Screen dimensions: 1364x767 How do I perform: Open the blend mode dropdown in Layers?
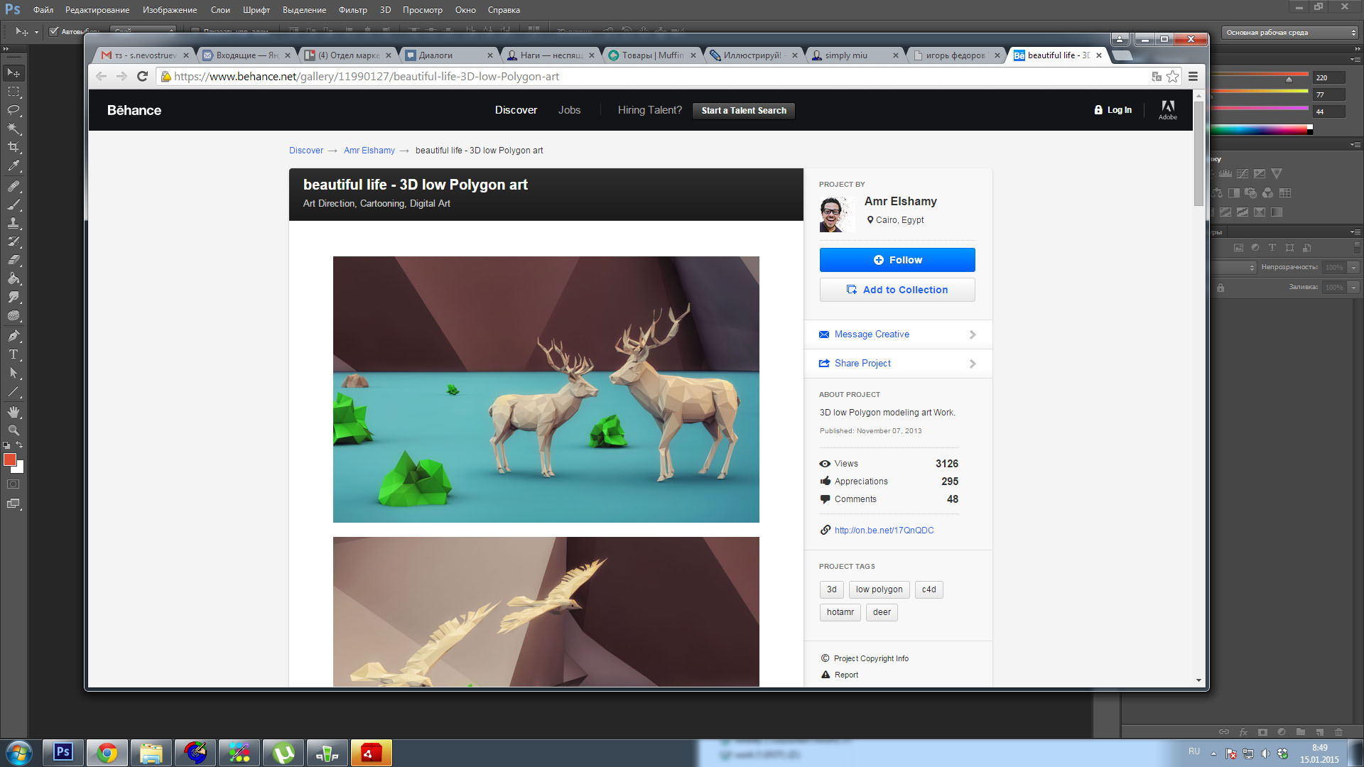tap(1234, 267)
